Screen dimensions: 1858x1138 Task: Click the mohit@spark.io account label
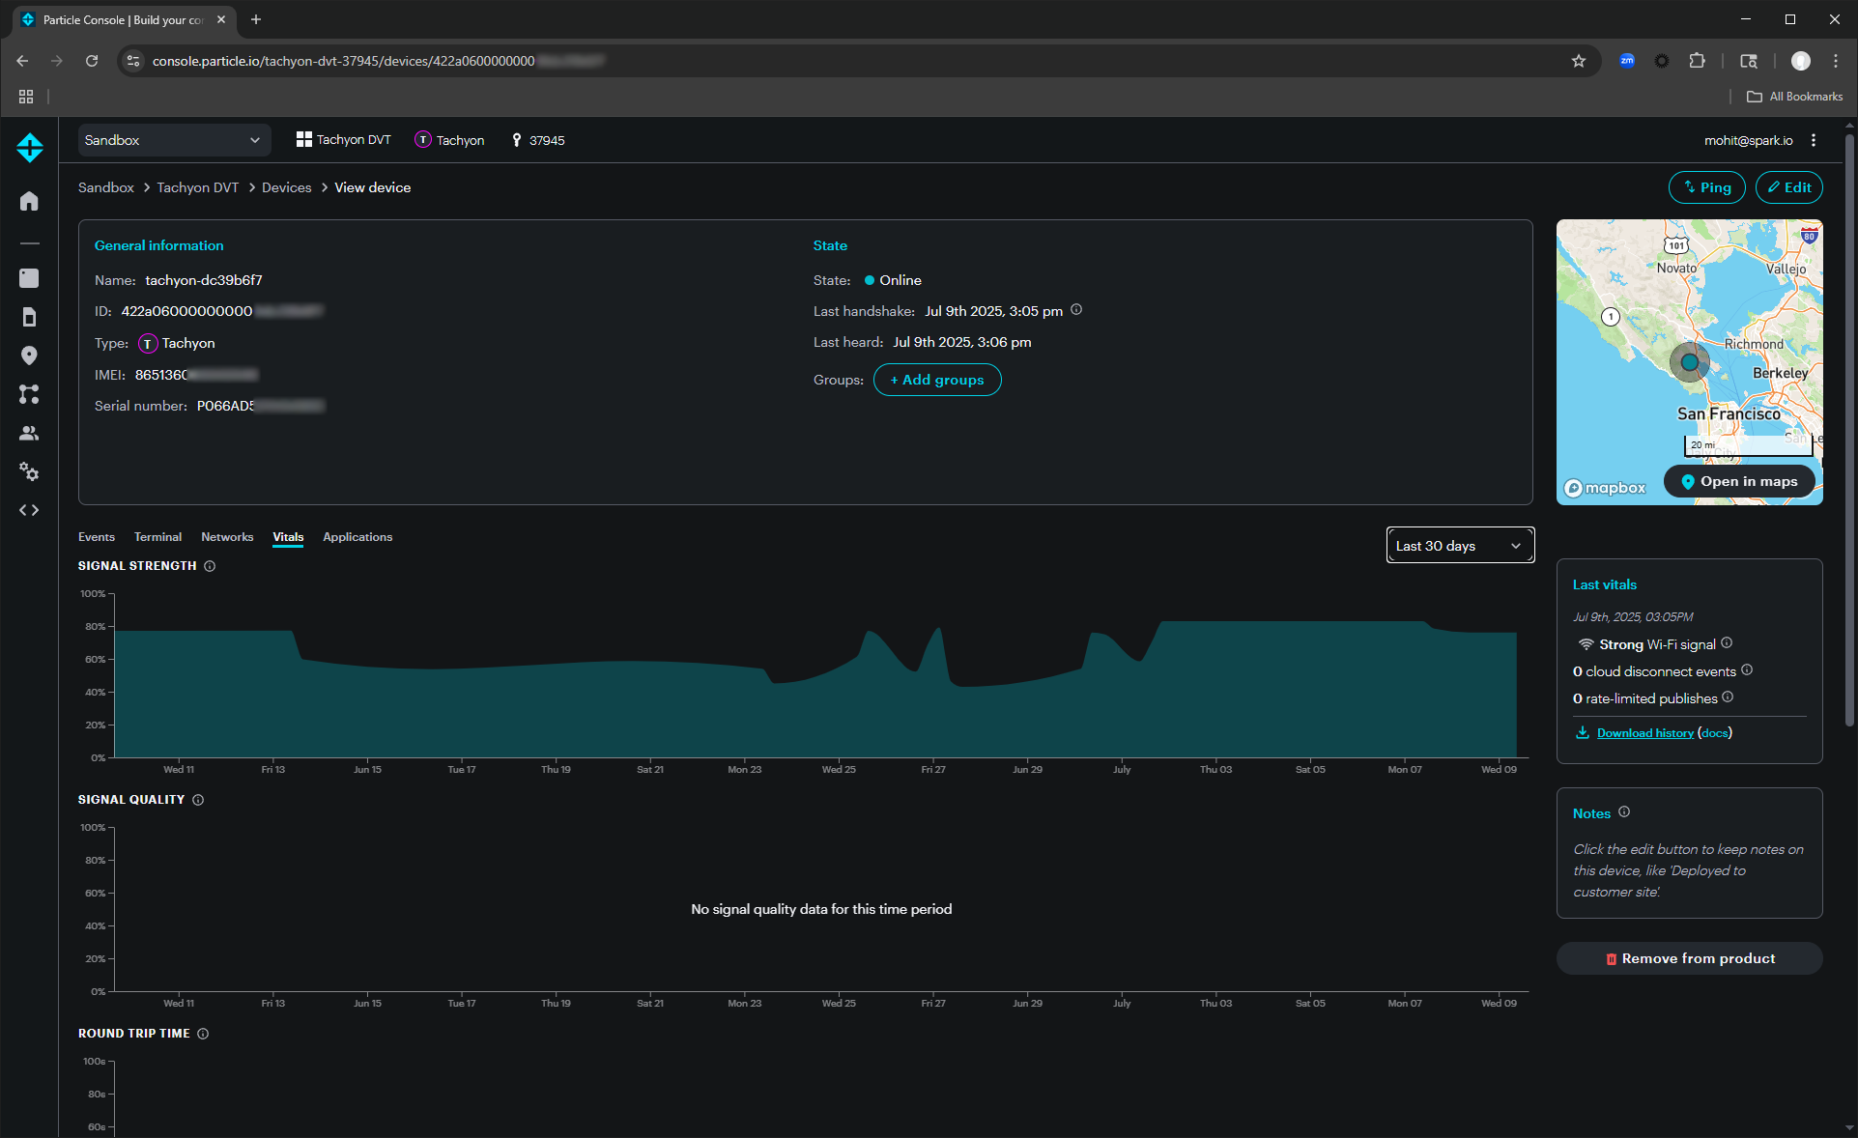coord(1748,140)
